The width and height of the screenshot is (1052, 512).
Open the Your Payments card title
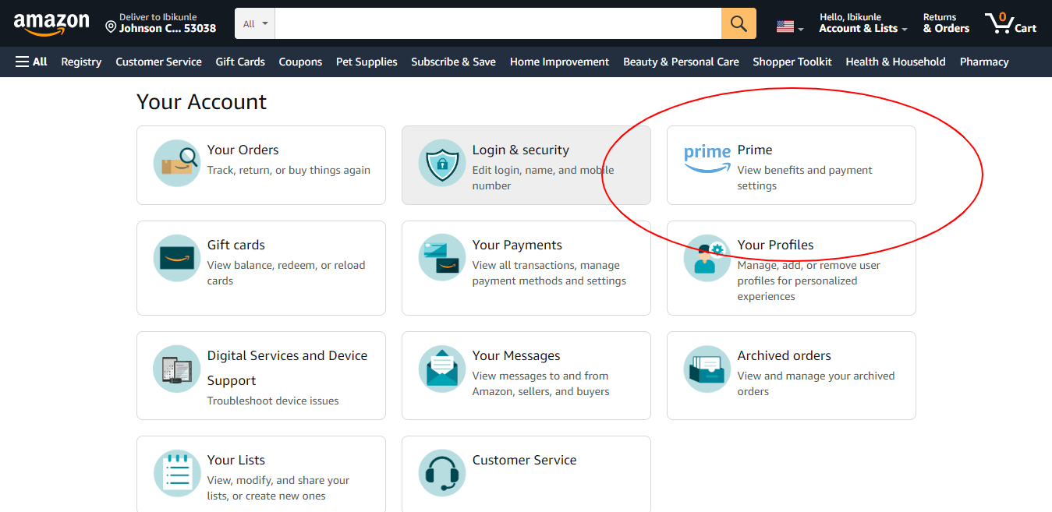[517, 245]
